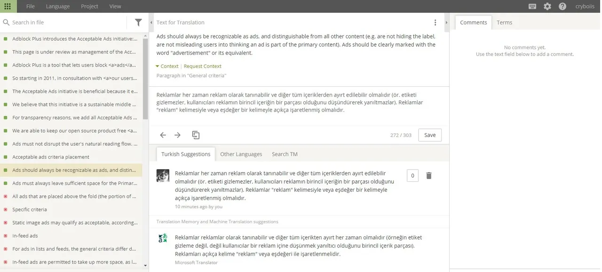Click the string list scrollbar thumb
The image size is (602, 272).
click(x=145, y=79)
